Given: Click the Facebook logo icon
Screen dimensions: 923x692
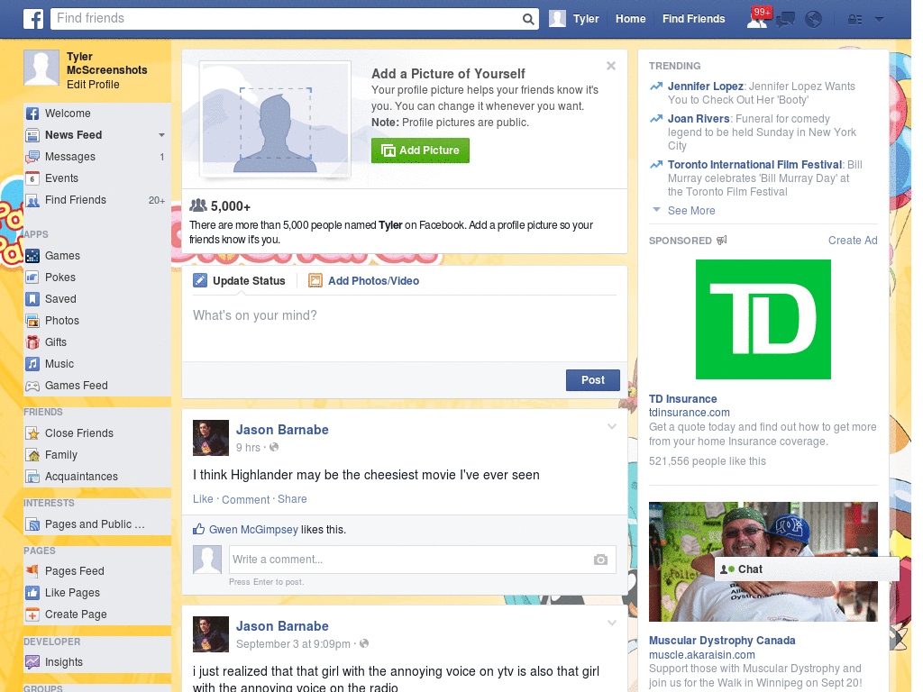Looking at the screenshot, I should (x=33, y=19).
